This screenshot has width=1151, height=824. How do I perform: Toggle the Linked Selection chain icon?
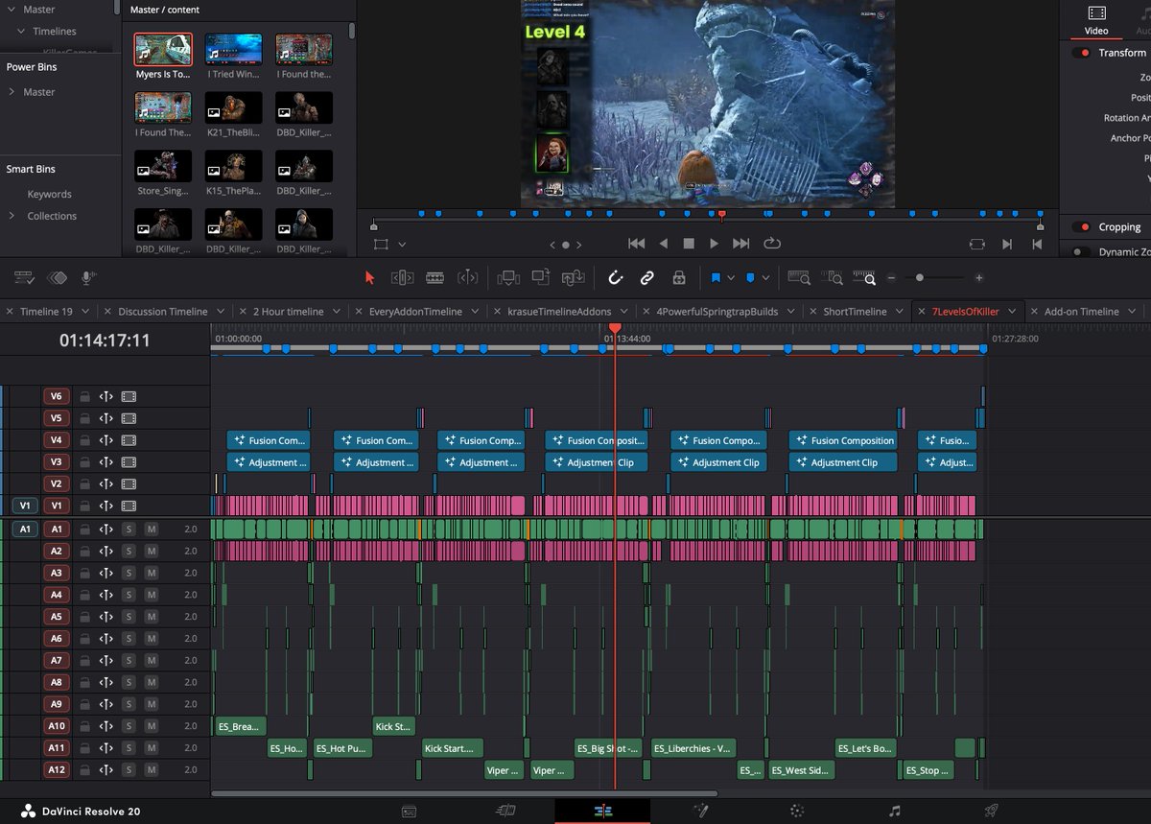tap(647, 278)
